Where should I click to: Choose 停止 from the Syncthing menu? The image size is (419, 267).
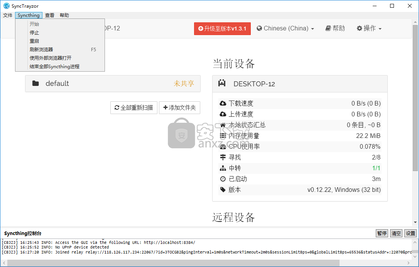[60, 32]
